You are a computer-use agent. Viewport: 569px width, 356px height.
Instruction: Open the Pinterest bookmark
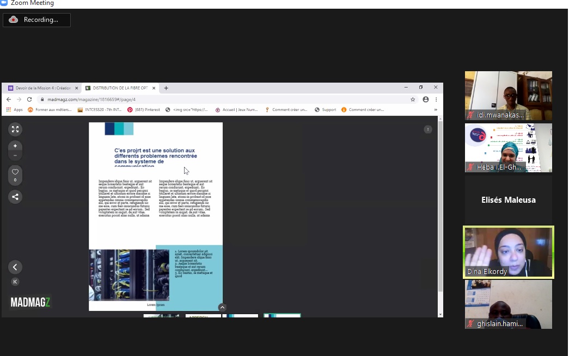click(144, 110)
